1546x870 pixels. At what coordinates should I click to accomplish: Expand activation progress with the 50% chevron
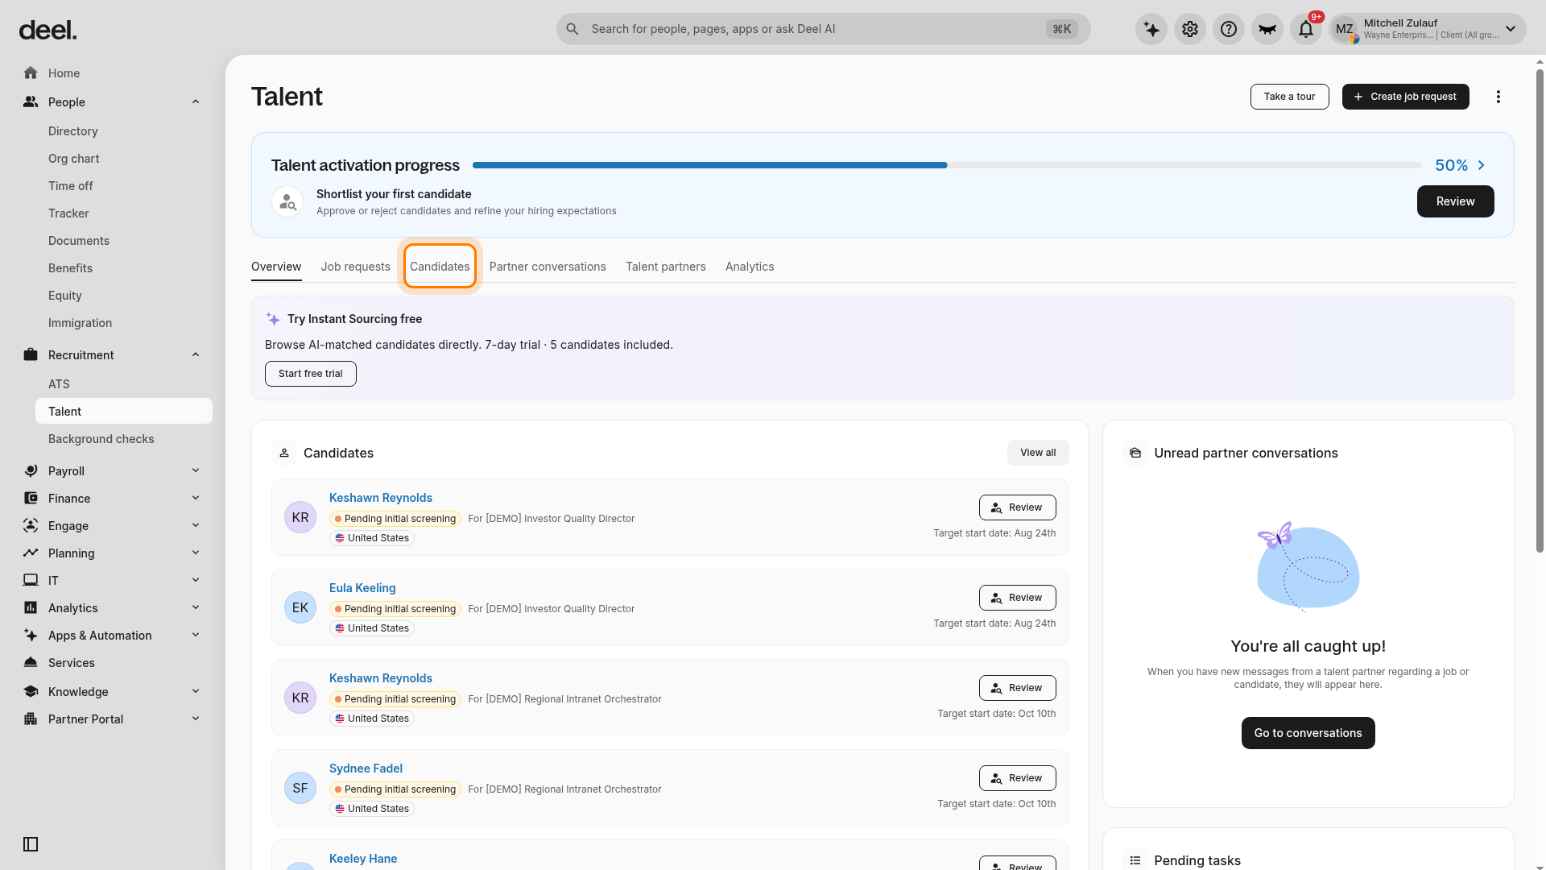point(1482,165)
